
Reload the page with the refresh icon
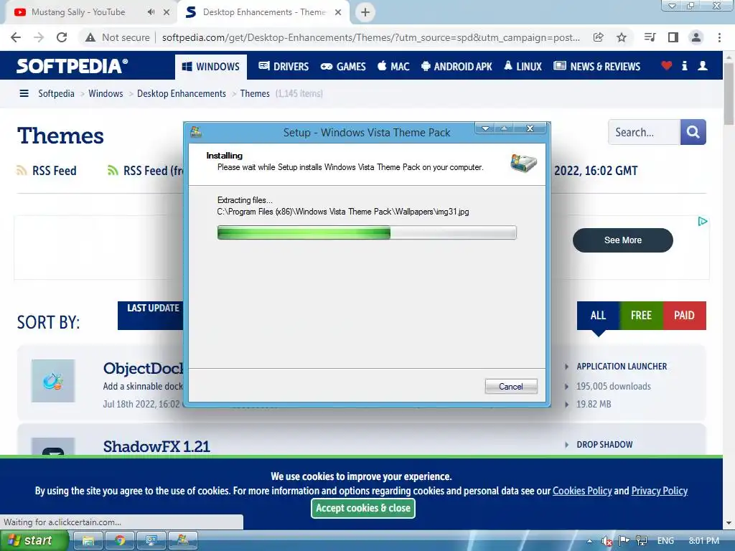point(62,37)
